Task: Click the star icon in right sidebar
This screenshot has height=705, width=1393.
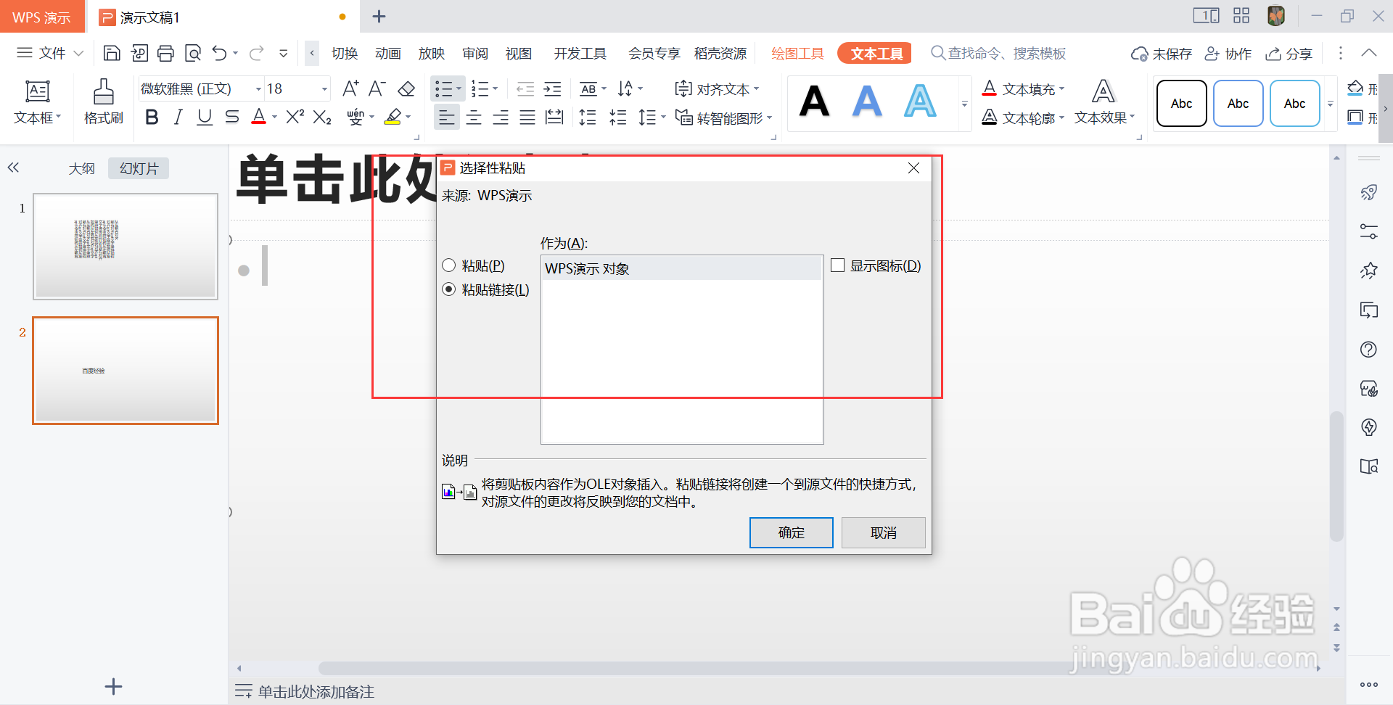Action: (1368, 271)
